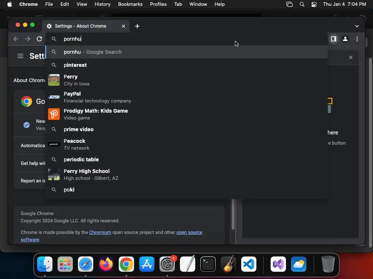Expand tab search chevron
373x279 pixels.
[x=357, y=26]
